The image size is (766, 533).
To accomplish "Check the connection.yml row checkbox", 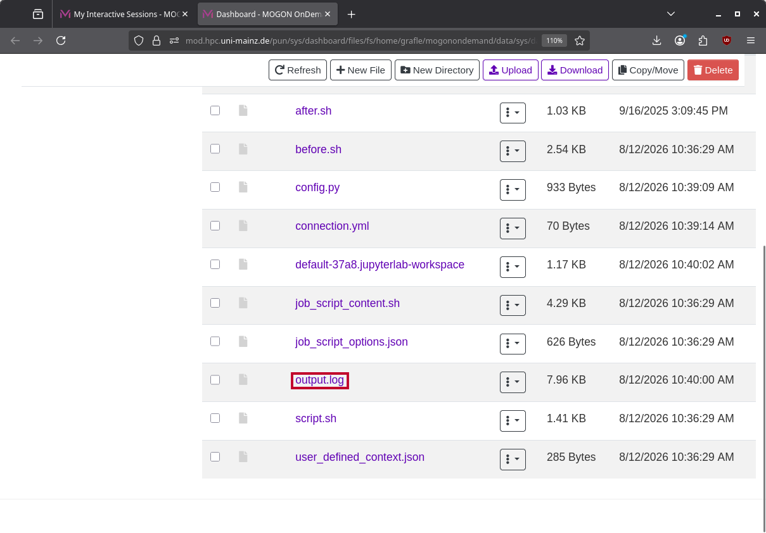I will coord(215,225).
